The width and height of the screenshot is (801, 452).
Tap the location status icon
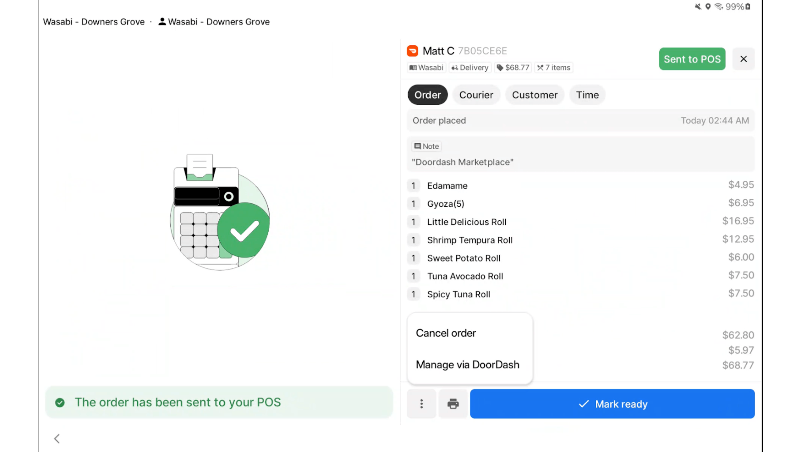[708, 7]
